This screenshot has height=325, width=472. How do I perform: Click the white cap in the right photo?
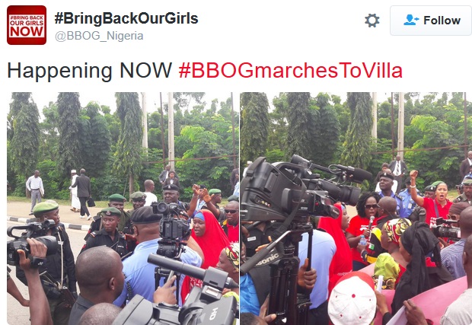352,299
